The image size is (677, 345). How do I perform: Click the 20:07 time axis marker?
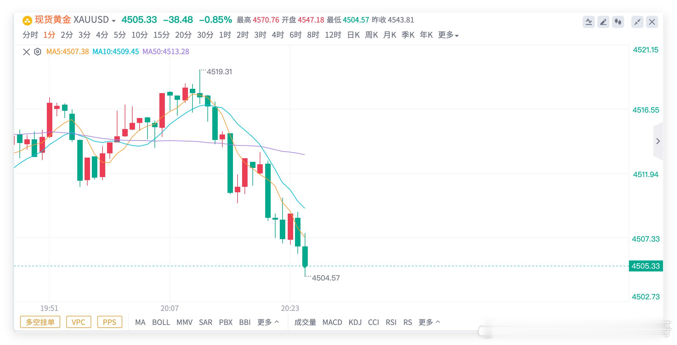pos(169,308)
